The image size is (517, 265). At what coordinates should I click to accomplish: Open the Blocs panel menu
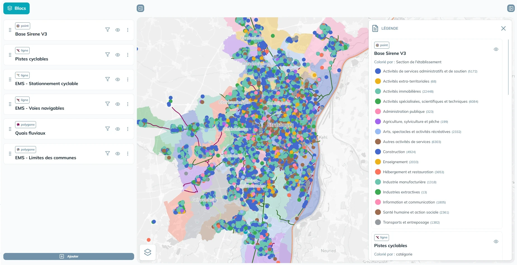[16, 8]
